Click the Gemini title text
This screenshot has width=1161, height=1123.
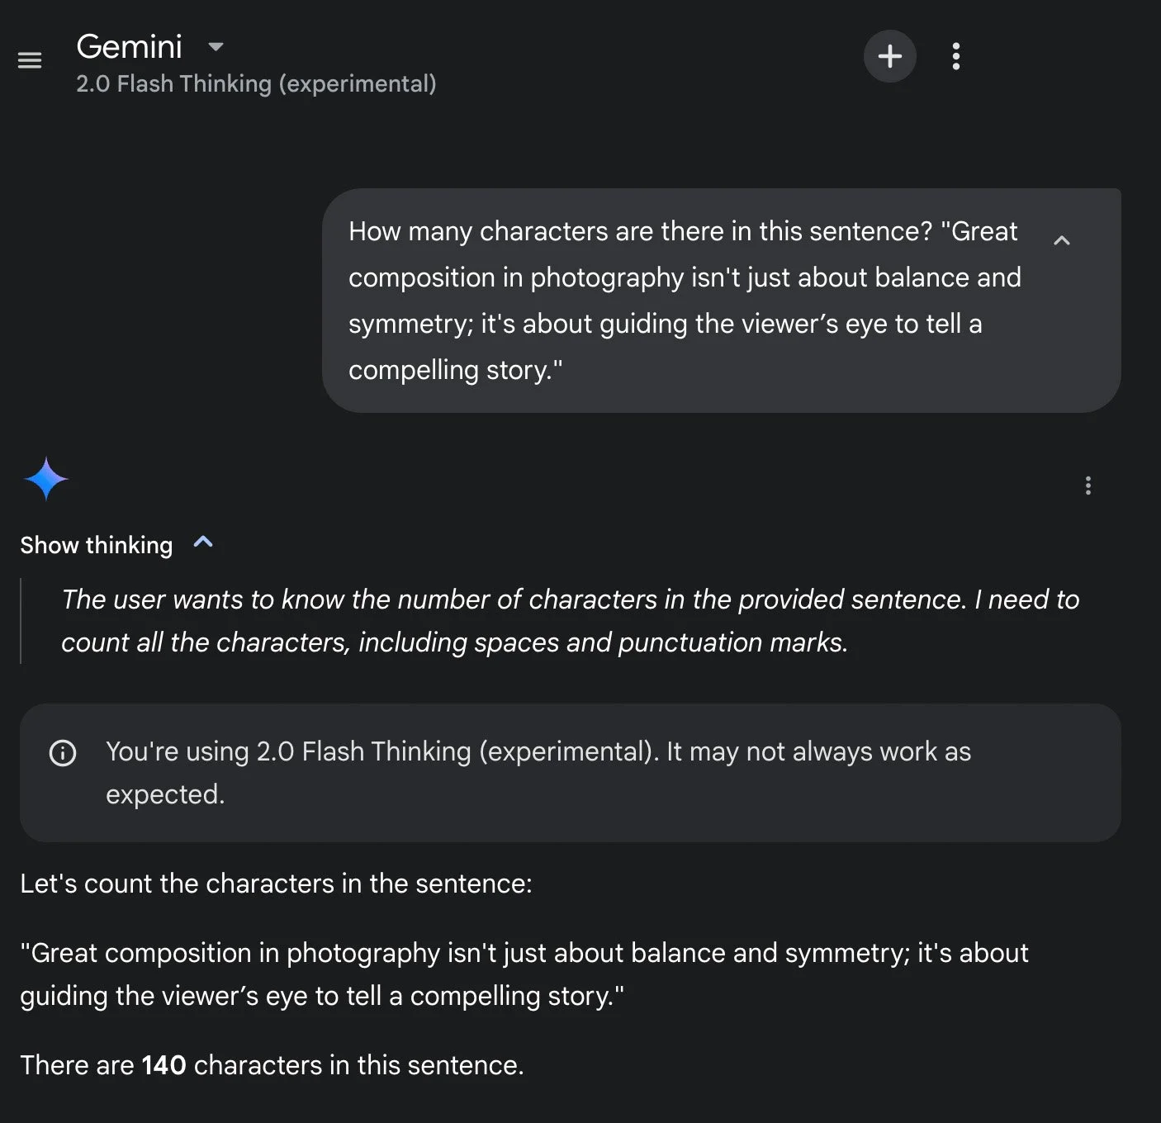point(130,47)
